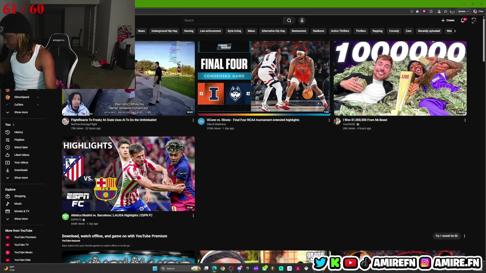Open Playlists in the sidebar

tap(19, 140)
